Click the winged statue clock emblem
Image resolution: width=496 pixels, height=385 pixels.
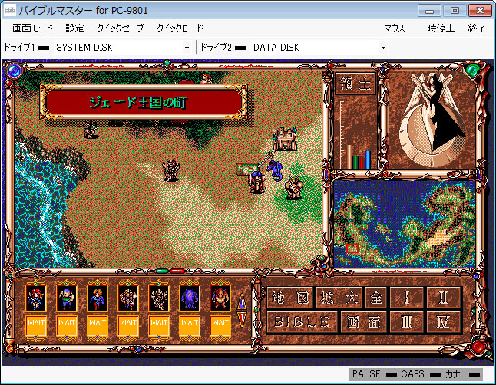pyautogui.click(x=433, y=120)
